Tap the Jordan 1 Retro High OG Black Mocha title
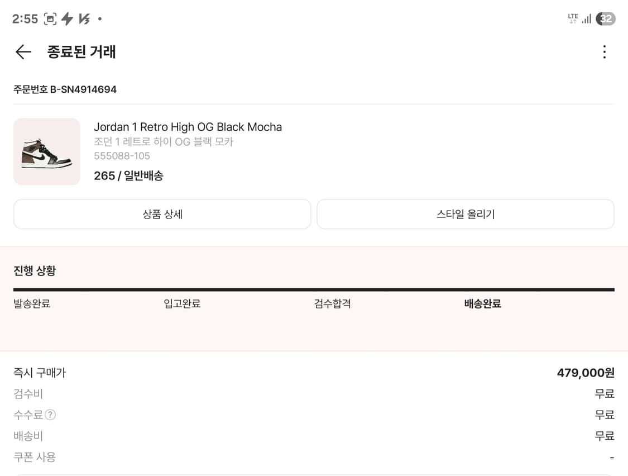Screen dimensions: 628x476 pos(188,127)
